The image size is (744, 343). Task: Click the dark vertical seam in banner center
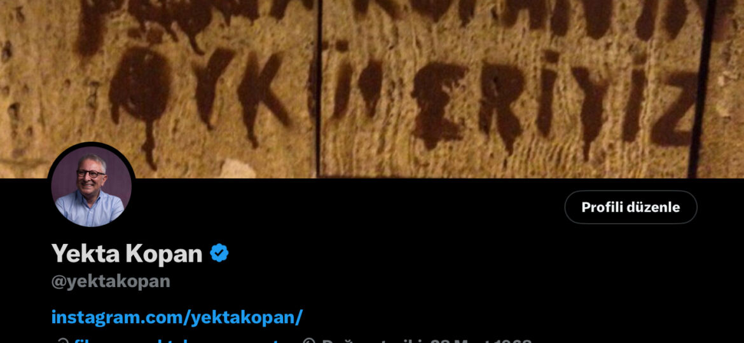(318, 89)
